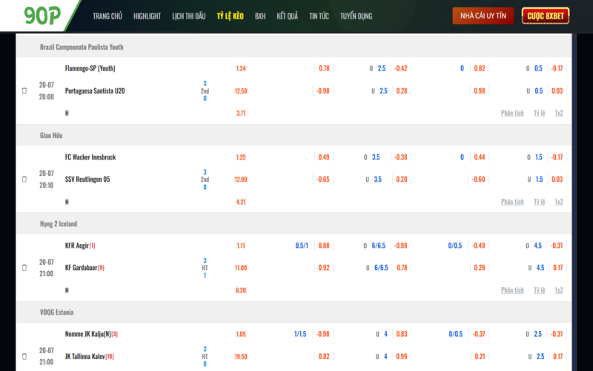593x371 pixels.
Task: Click the Hạng 2 Iceland league header
Action: point(59,224)
